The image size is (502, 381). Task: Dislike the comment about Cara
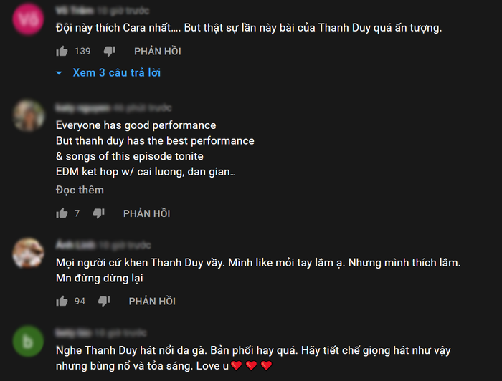109,51
